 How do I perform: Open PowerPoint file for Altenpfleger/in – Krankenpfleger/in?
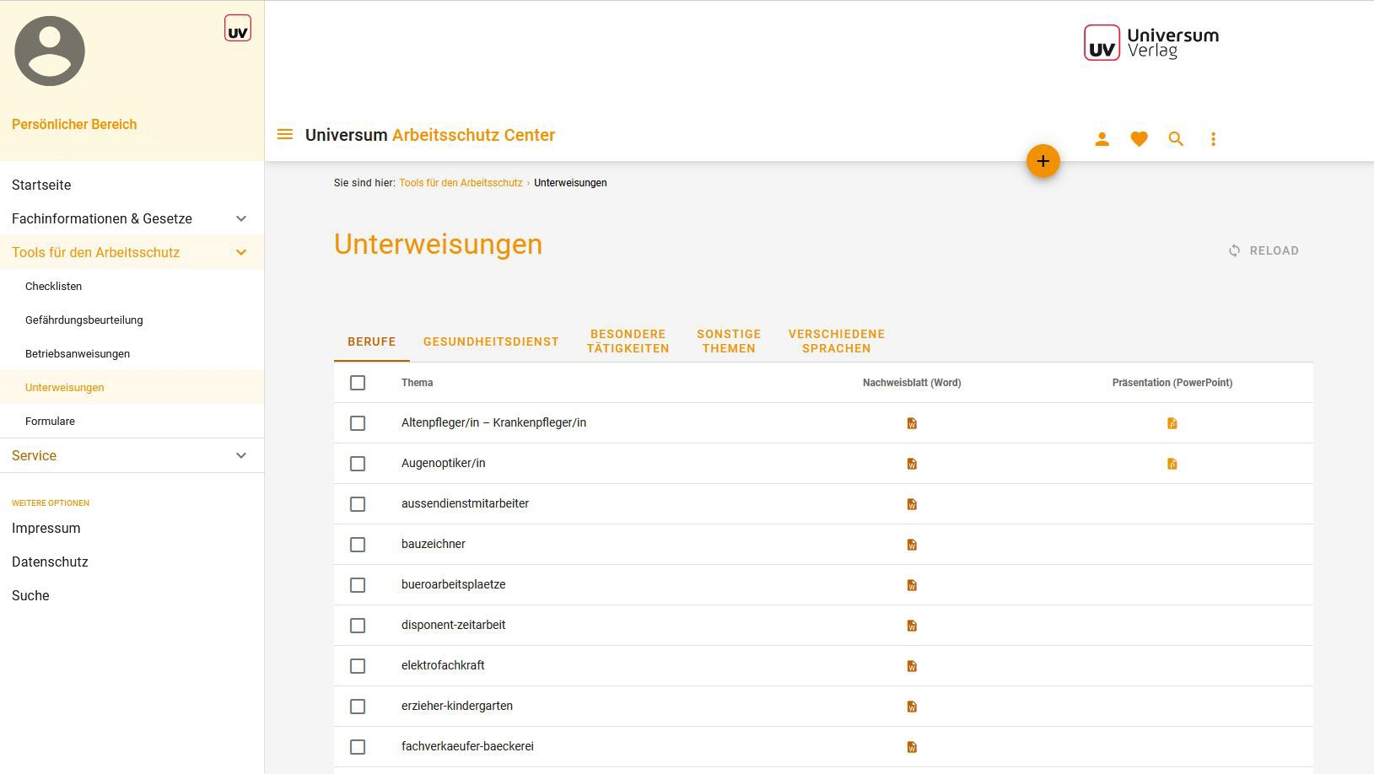pyautogui.click(x=1172, y=423)
